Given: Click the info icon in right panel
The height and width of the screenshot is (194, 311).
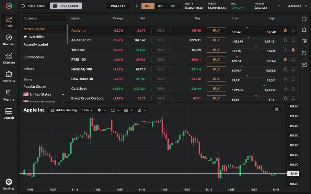Looking at the screenshot, I should coord(304,19).
